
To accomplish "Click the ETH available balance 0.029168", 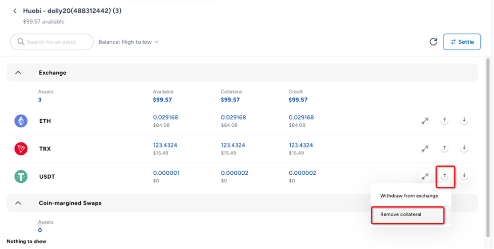I will 165,117.
